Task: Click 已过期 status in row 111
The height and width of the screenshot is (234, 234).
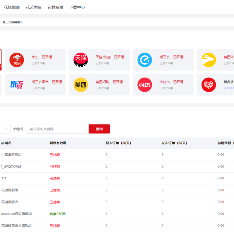Action: click(x=55, y=178)
